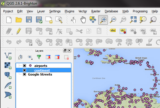Click Pan Map to Selection icon
The image size is (160, 108).
[93, 20]
